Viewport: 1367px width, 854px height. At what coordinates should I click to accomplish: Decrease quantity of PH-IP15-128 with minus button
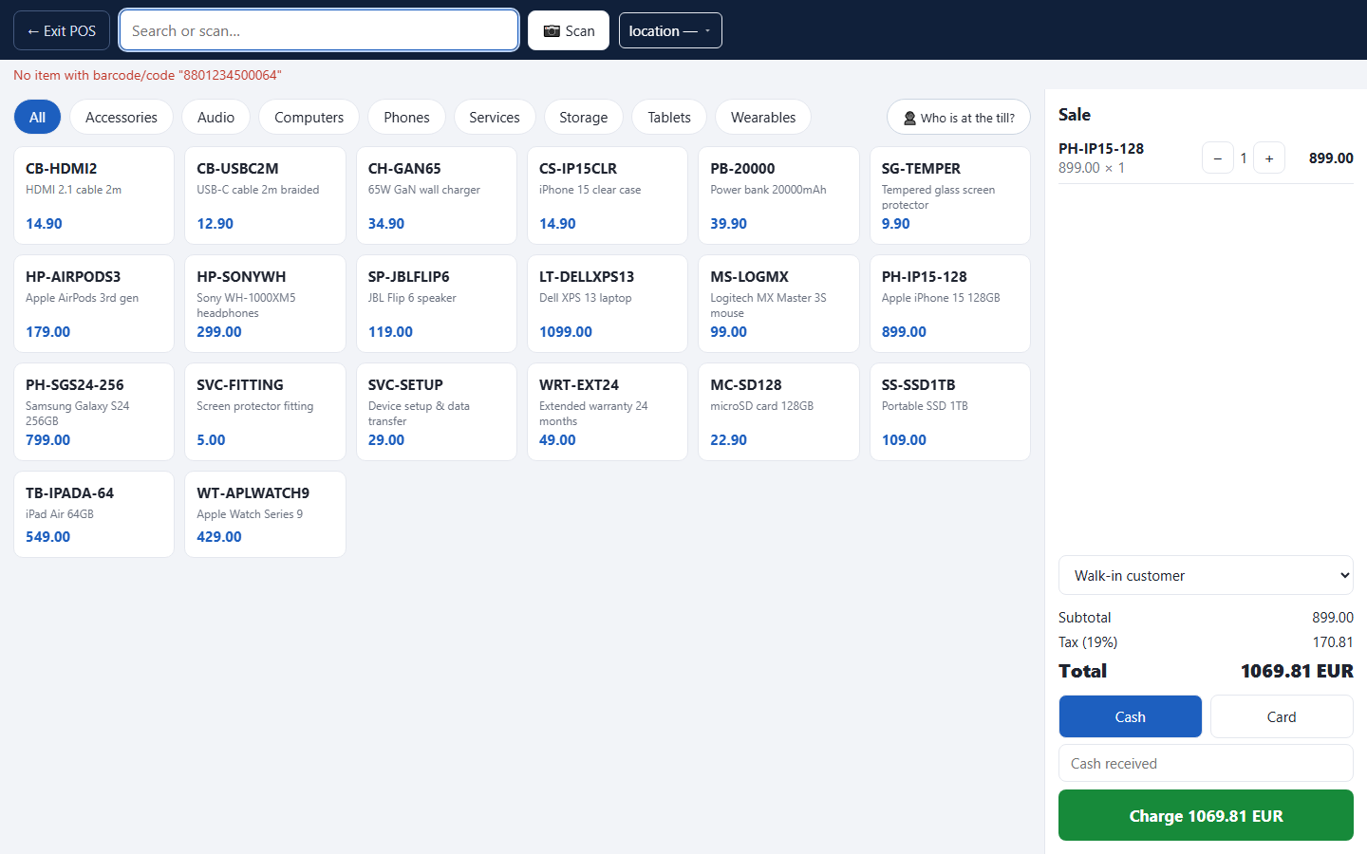[x=1217, y=158]
